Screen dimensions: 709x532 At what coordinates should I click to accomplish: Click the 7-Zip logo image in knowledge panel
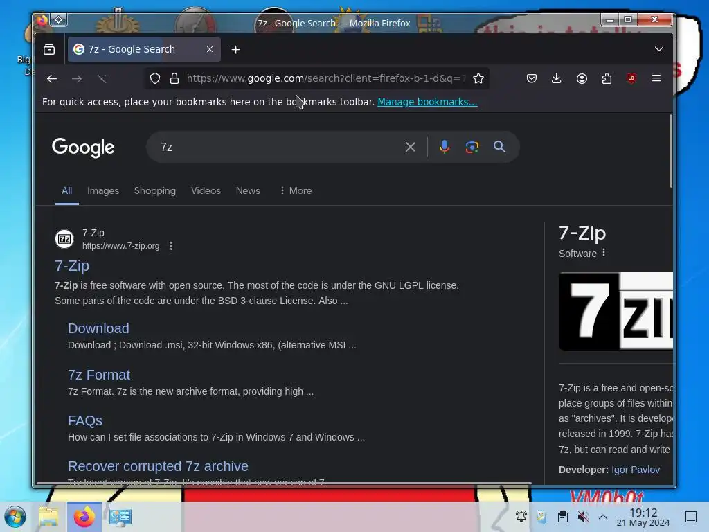pos(616,311)
